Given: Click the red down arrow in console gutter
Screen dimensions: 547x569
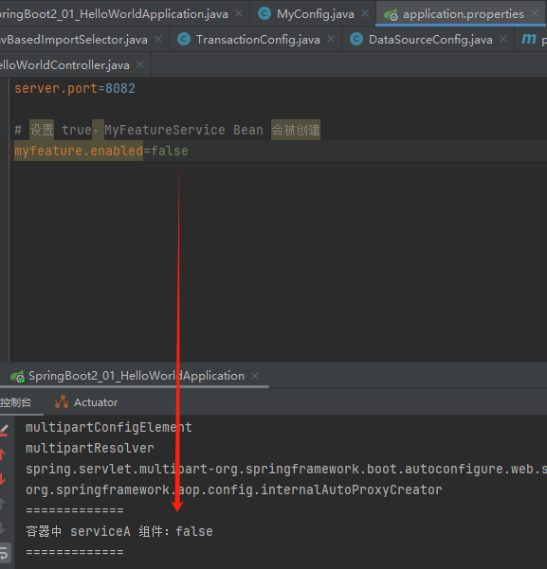Looking at the screenshot, I should click(x=3, y=479).
